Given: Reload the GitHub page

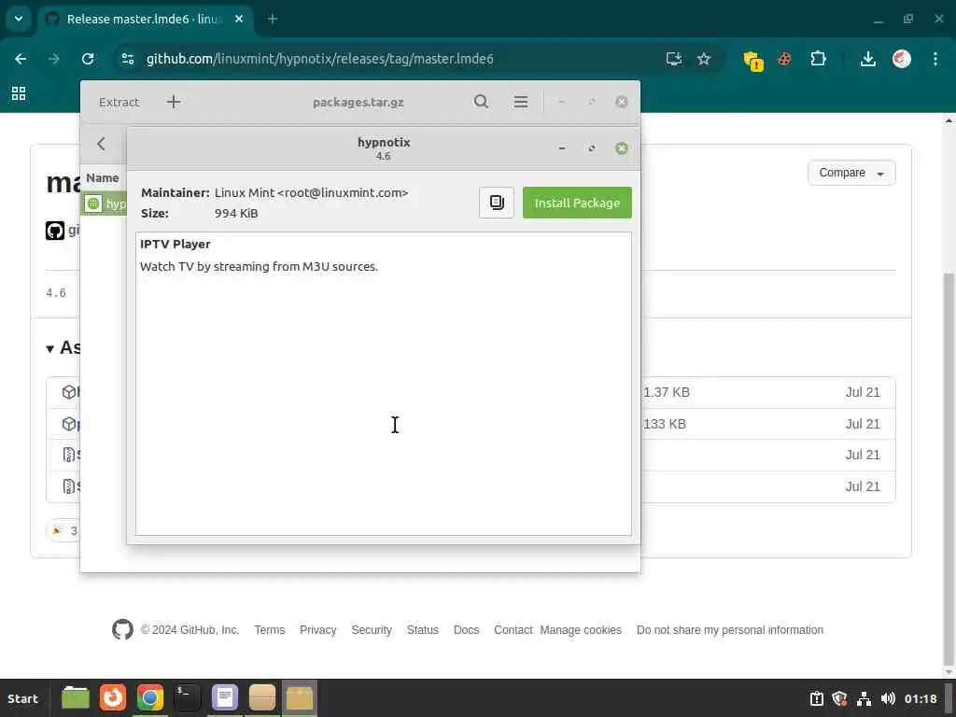Looking at the screenshot, I should [x=88, y=59].
